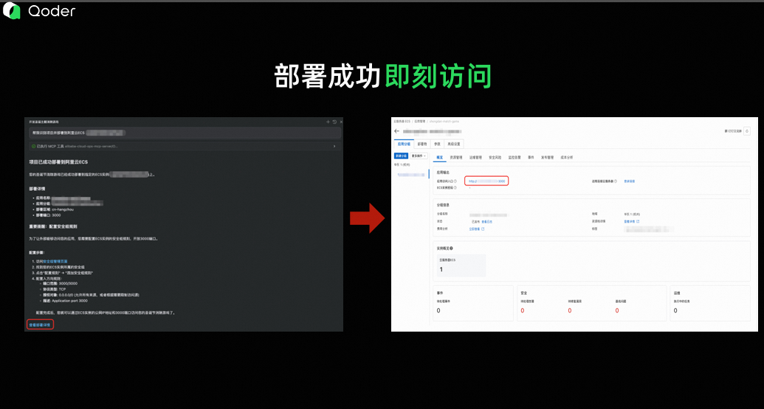Viewport: 764px width, 409px height.
Task: Click the blue 新建分组 button
Action: coord(401,156)
